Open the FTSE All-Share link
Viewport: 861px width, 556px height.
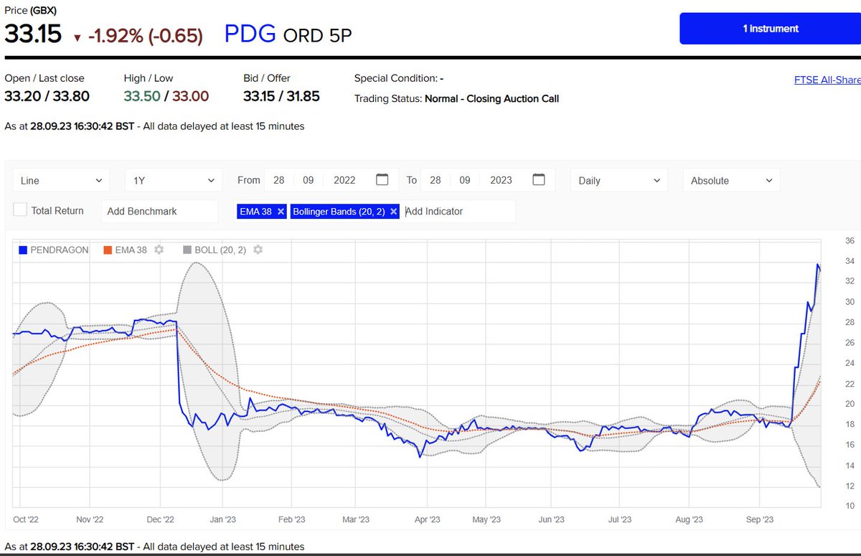point(827,80)
